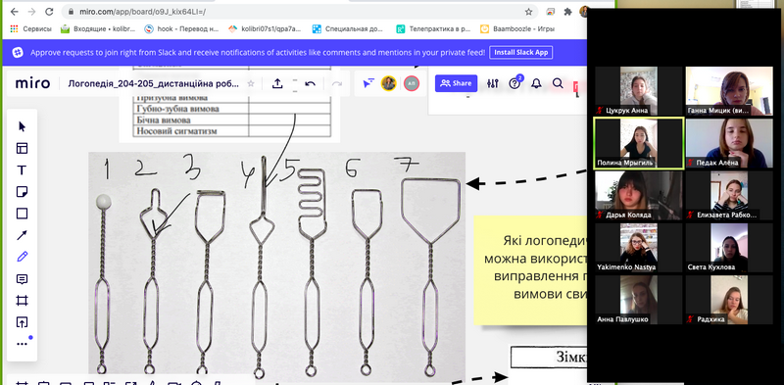
Task: Open the Baamboozle - Игры bookmark
Action: [x=517, y=29]
